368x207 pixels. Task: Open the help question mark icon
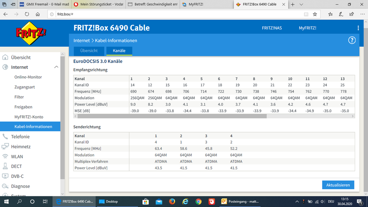coord(352,41)
